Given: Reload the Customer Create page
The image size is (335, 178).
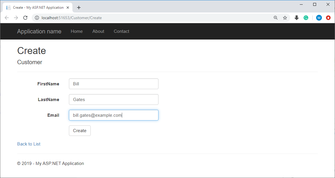Looking at the screenshot, I should (25, 18).
